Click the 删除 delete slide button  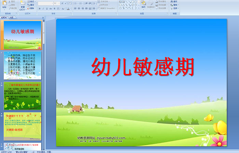click(x=31, y=9)
